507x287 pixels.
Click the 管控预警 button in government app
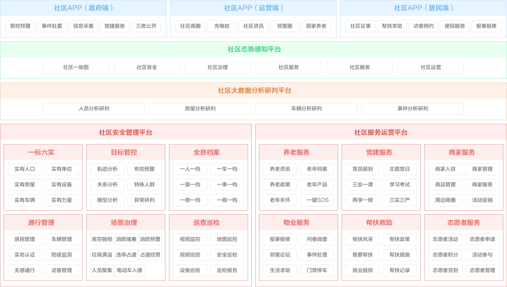[x=20, y=26]
